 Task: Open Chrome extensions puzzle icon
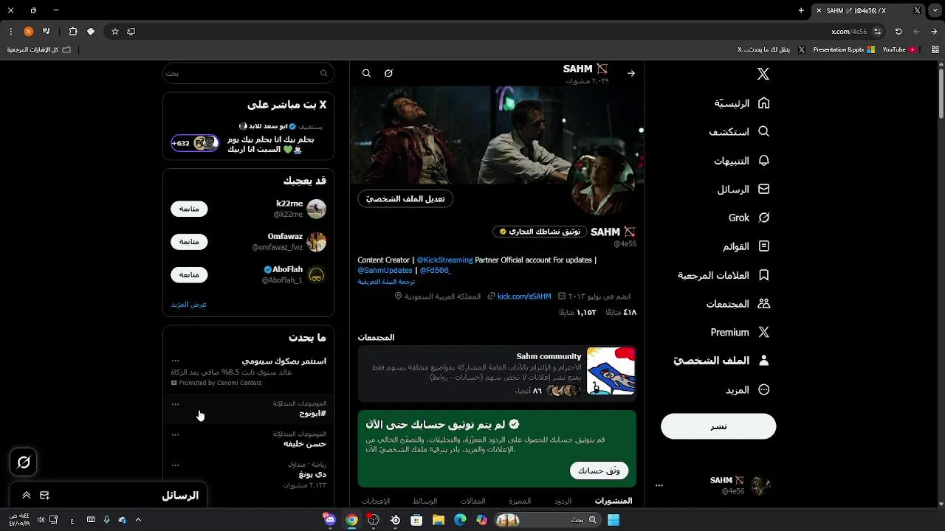[x=73, y=32]
